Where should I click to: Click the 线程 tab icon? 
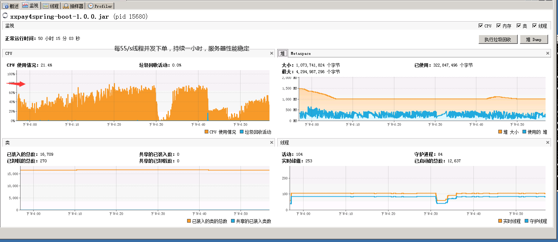[x=45, y=6]
